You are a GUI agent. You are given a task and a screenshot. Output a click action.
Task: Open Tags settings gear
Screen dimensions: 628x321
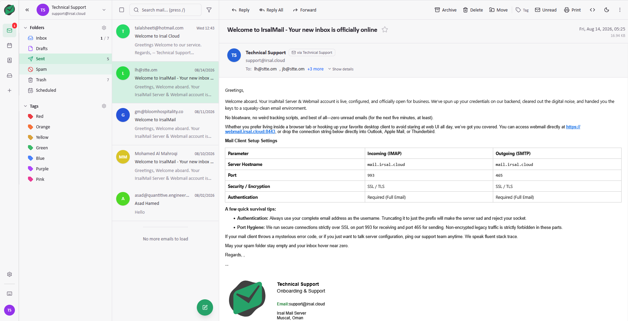pos(104,106)
